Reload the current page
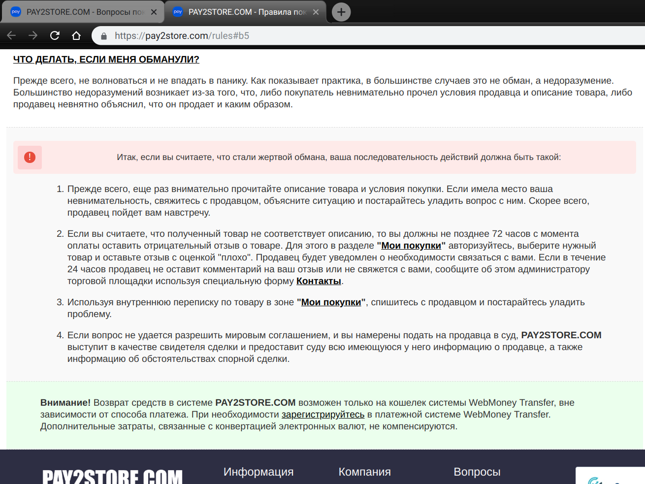 (55, 35)
